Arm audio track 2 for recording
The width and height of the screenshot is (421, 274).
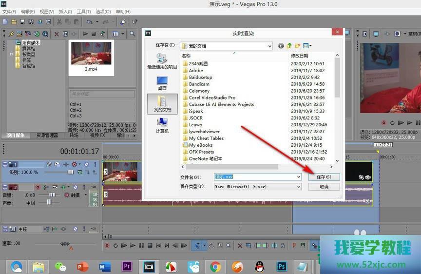38,187
